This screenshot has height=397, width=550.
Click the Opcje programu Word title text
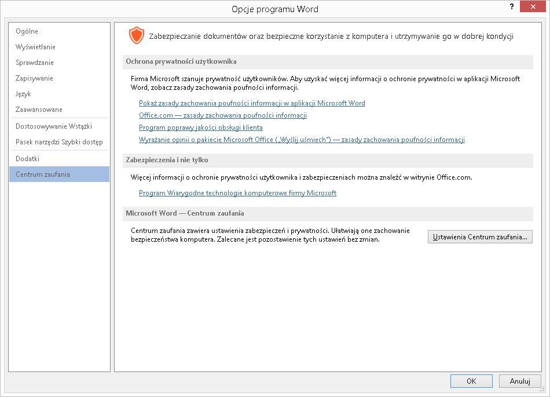[x=275, y=9]
